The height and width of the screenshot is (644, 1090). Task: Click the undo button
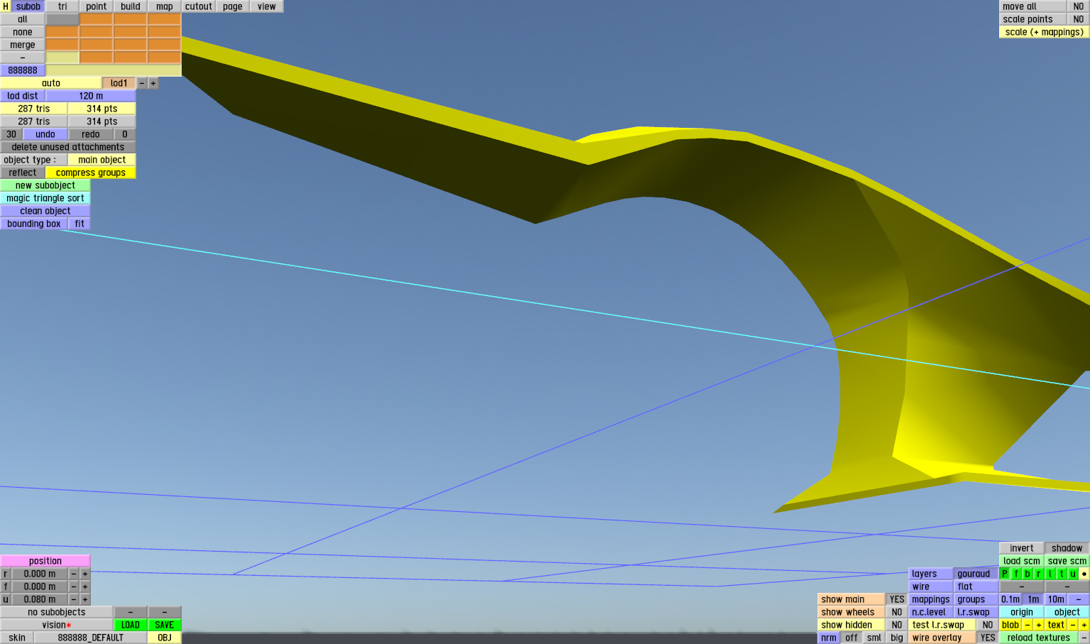45,134
